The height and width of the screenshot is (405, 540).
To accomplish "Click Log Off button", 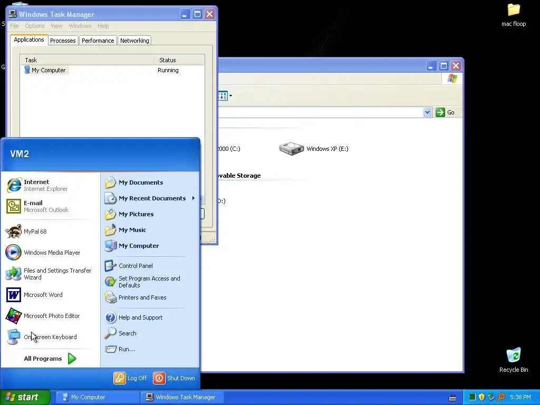I will point(130,378).
